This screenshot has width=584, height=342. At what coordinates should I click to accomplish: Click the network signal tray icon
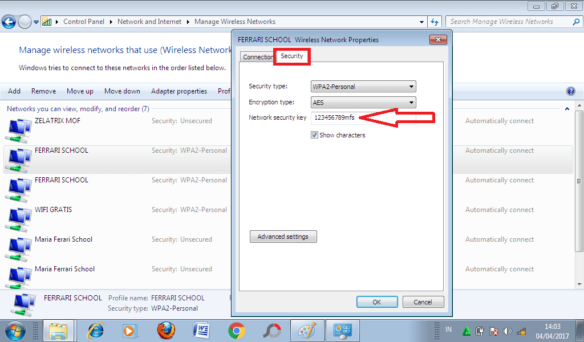521,331
